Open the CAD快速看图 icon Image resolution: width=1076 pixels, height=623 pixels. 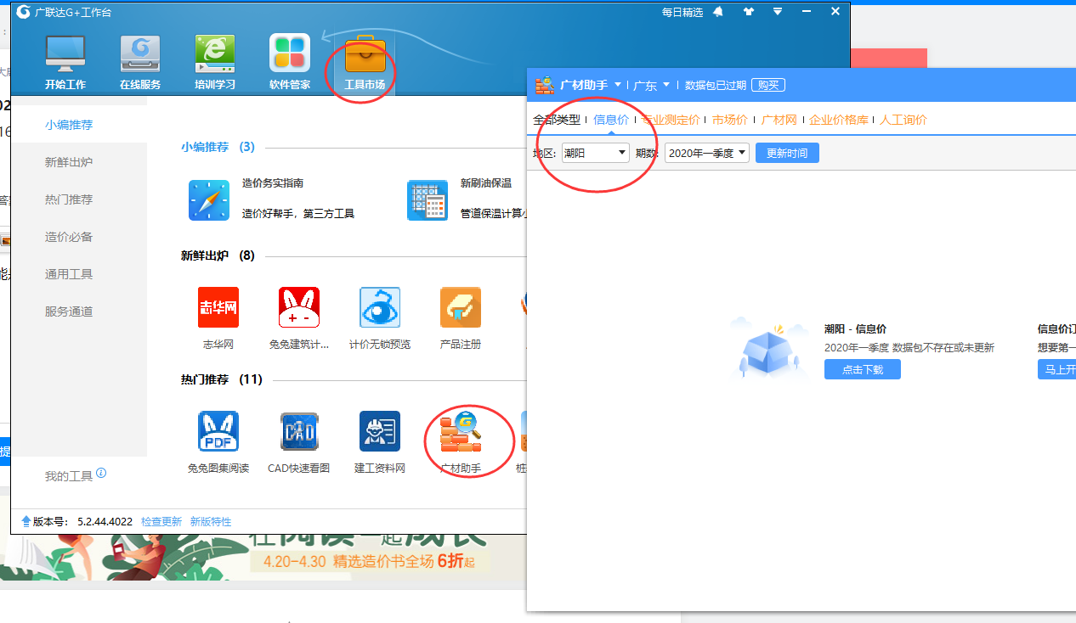pyautogui.click(x=299, y=431)
